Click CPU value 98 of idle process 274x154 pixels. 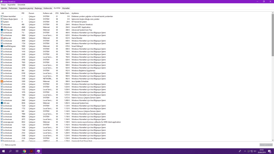click(x=57, y=19)
